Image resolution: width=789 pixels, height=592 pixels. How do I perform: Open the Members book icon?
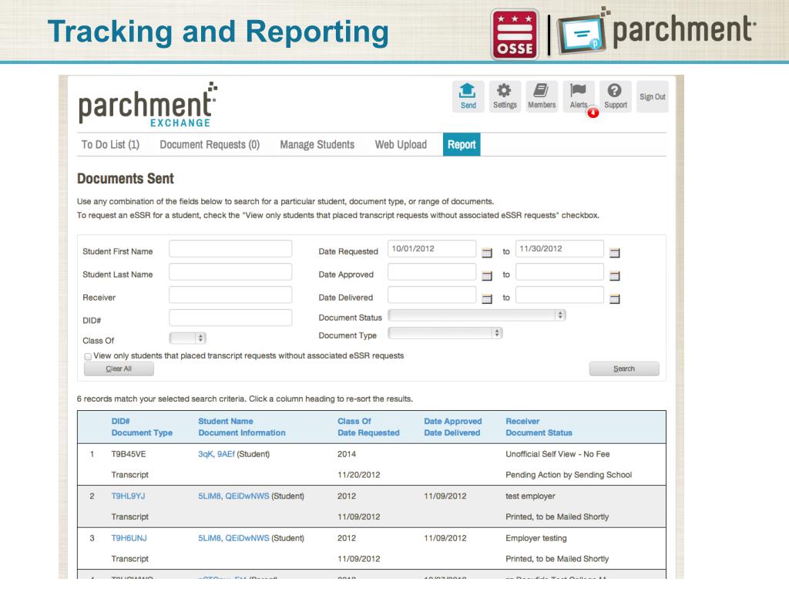click(542, 96)
